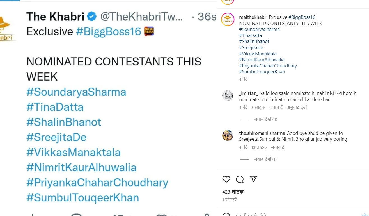Click the blue verified badge by The Khabri
This screenshot has height=216, width=369.
[x=92, y=17]
